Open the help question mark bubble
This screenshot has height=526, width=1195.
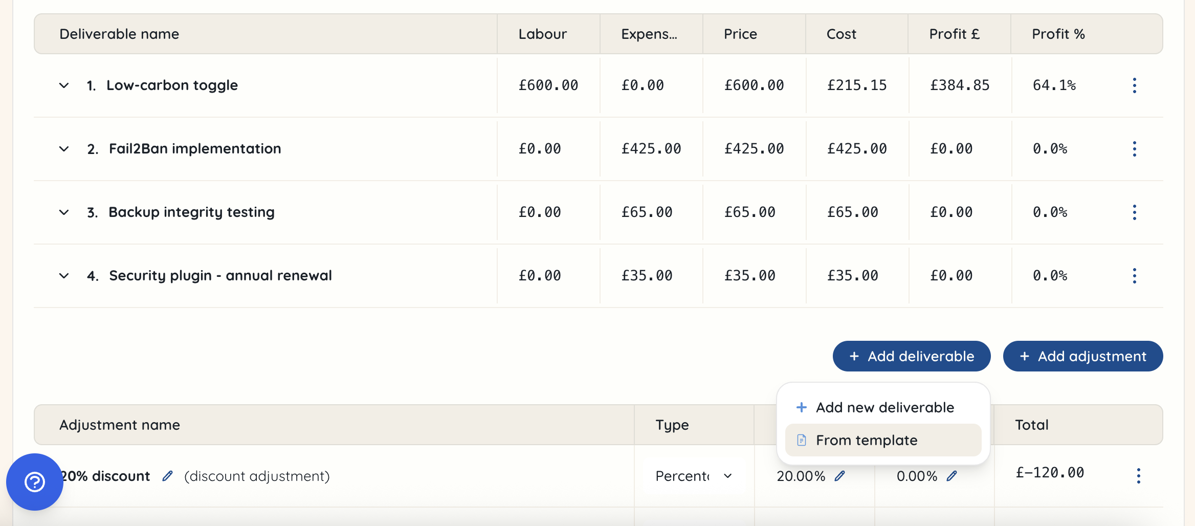point(34,481)
